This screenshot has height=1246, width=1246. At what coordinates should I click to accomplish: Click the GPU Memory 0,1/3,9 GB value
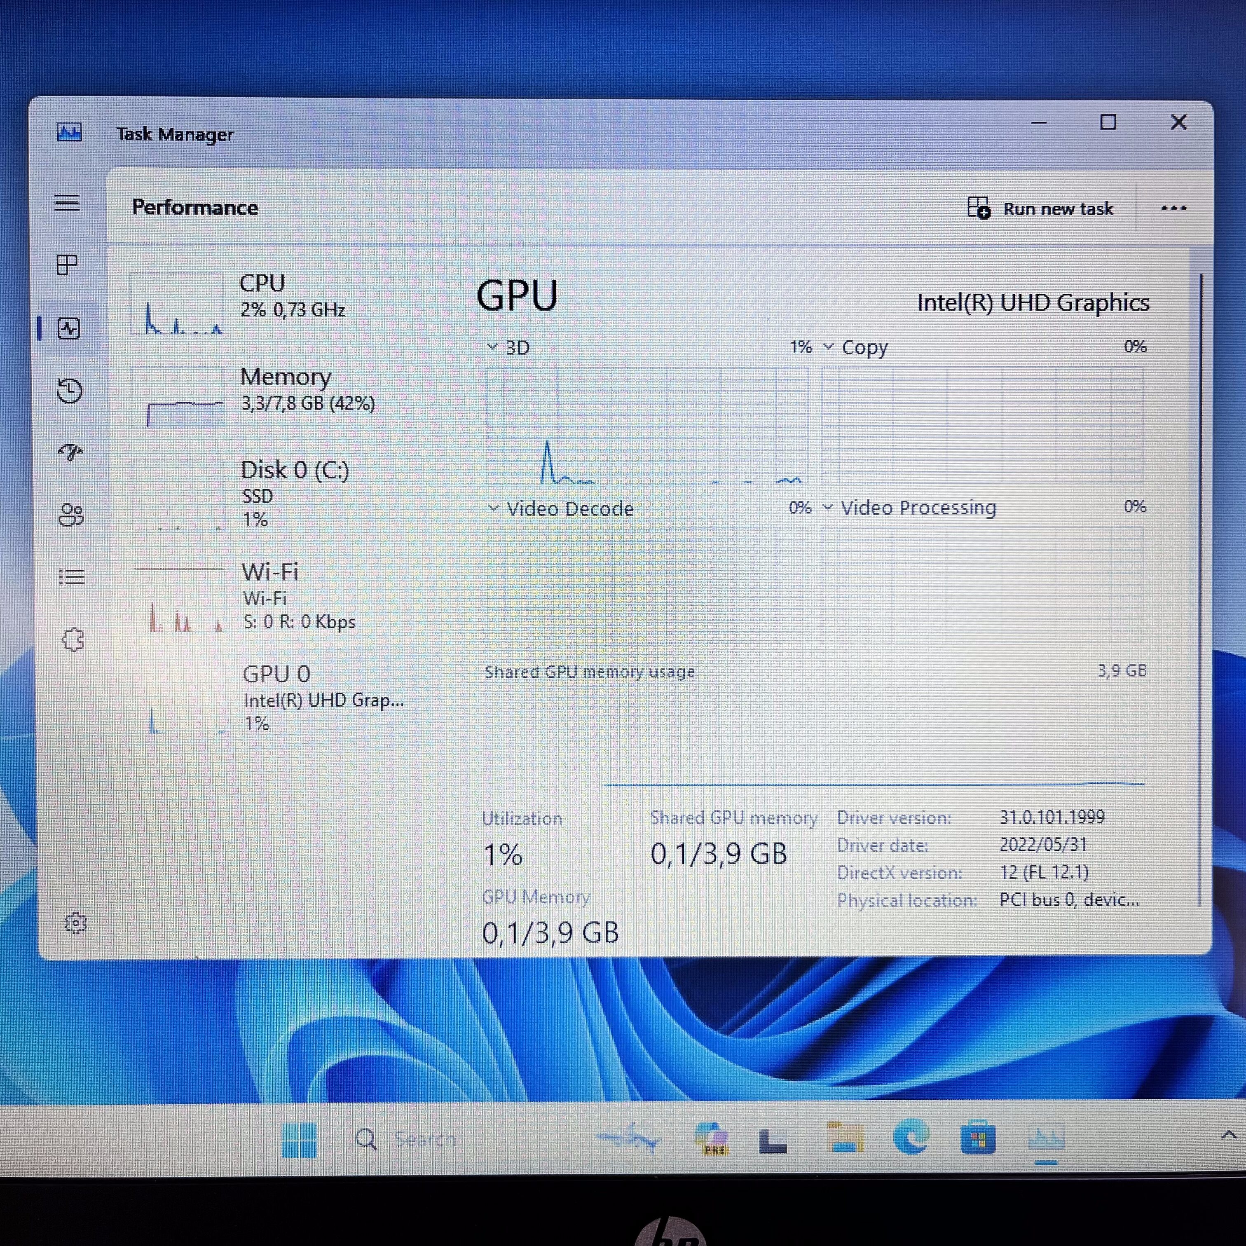551,932
